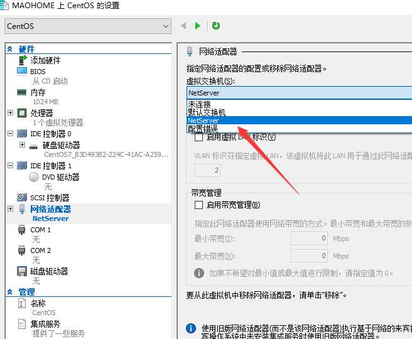412x339 pixels.
Task: Click the 硬盘驱动器 hard drive icon
Action: 33,146
